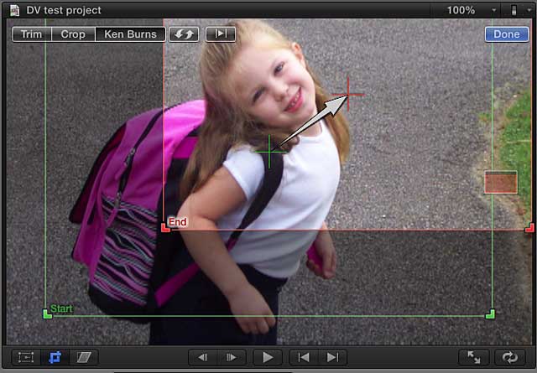Viewport: 537px width, 373px height.
Task: Click the red End frame center crosshair
Action: 348,95
